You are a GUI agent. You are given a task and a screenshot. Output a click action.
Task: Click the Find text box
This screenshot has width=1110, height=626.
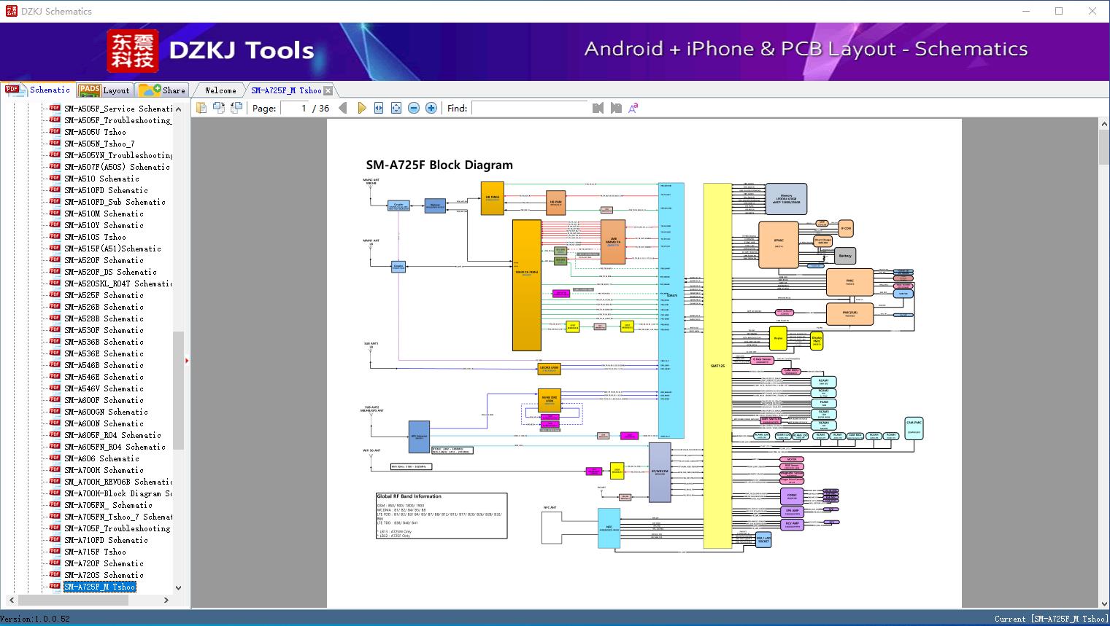(x=530, y=108)
